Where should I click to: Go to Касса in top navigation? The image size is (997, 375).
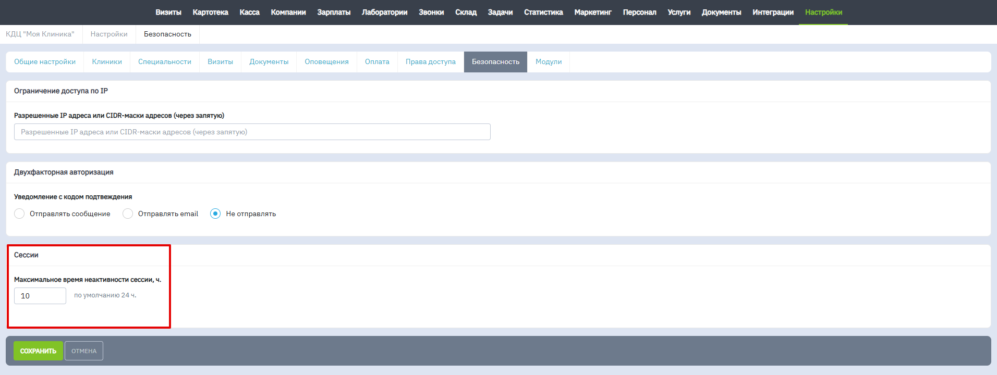(x=249, y=12)
